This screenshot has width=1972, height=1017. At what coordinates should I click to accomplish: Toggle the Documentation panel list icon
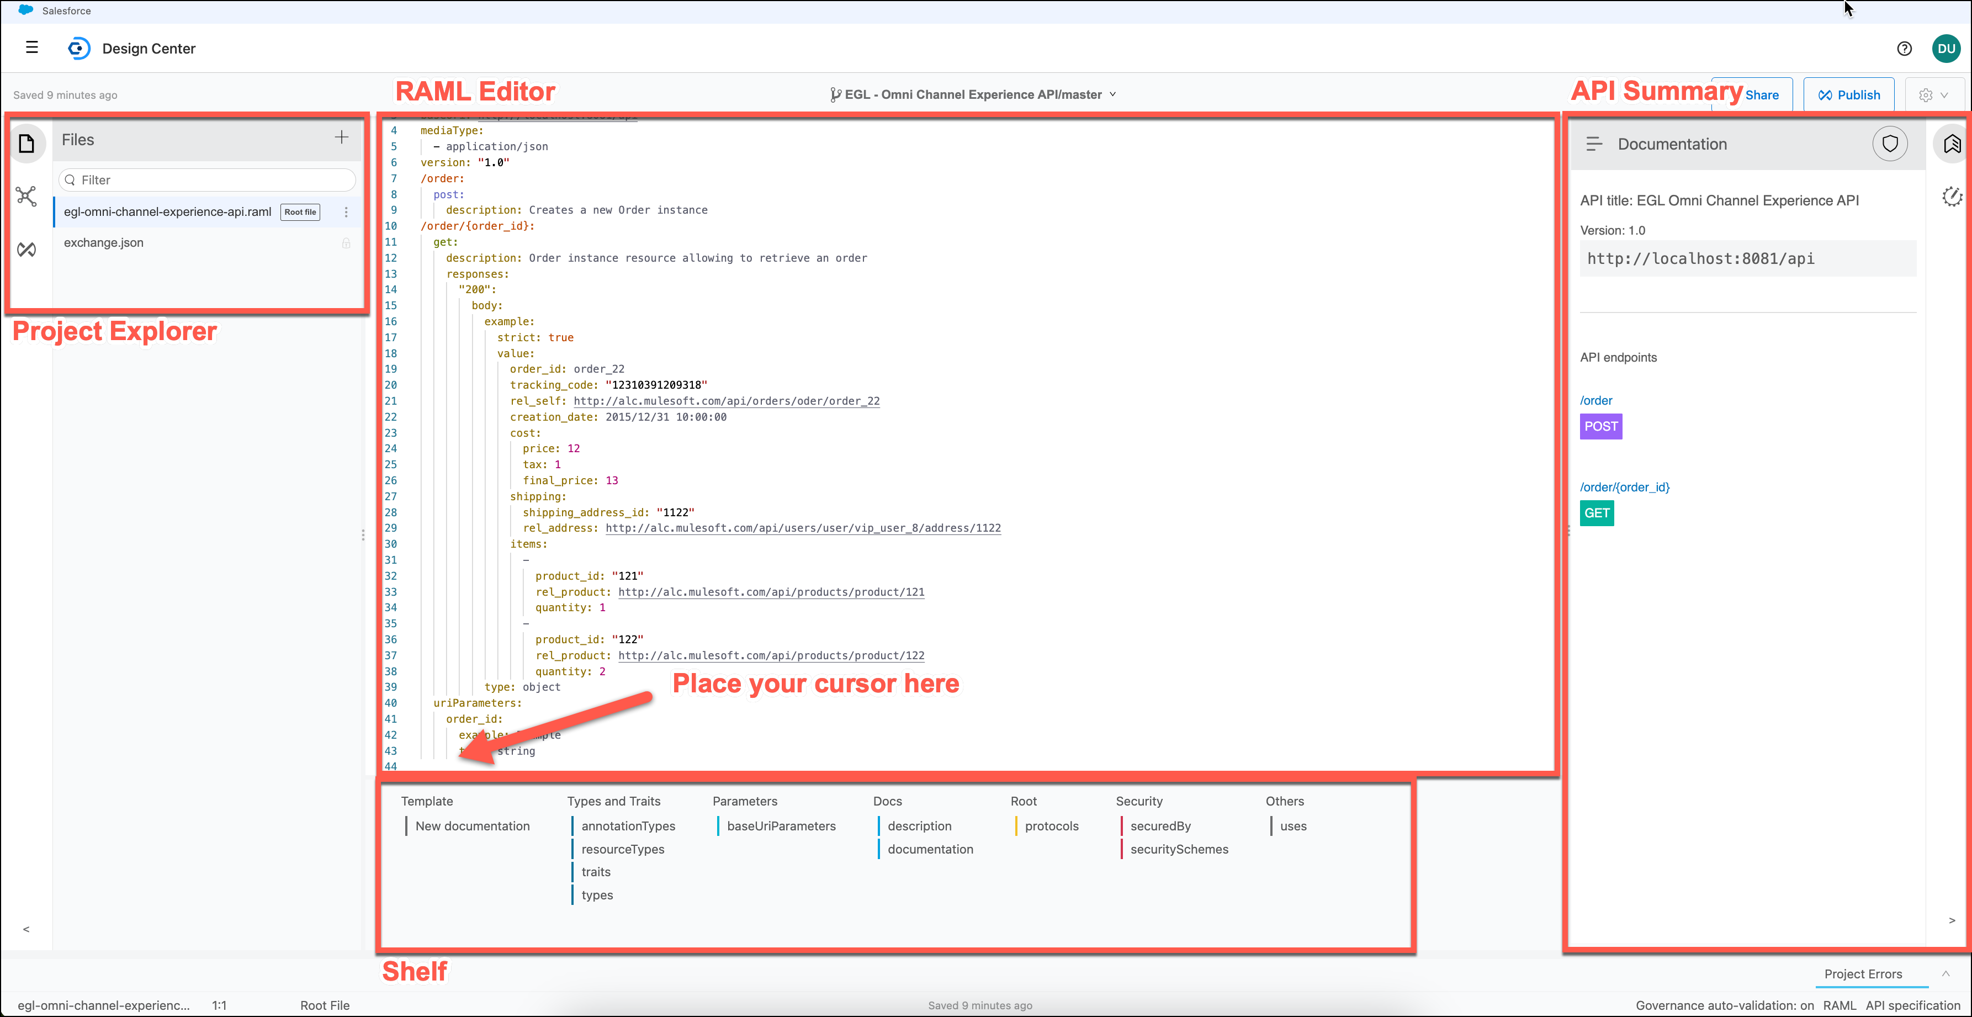(x=1594, y=144)
